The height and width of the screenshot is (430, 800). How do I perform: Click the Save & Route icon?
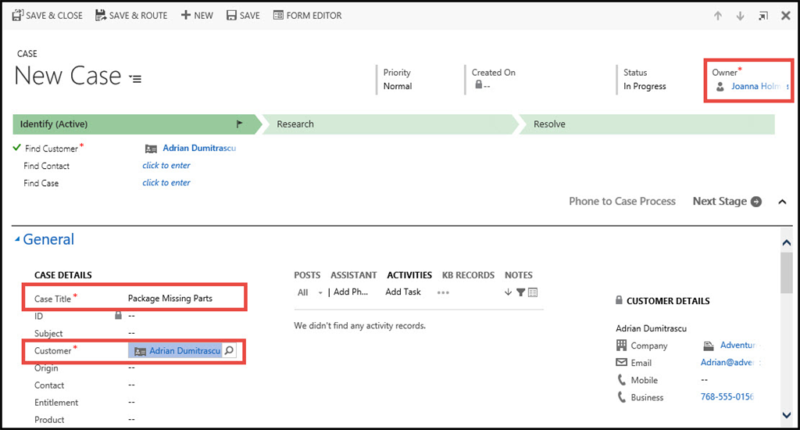(x=101, y=15)
